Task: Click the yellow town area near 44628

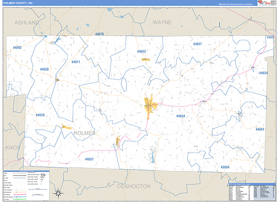Action: click(66, 127)
